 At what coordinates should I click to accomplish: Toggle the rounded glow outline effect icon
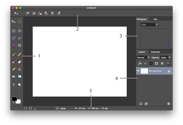click(x=156, y=63)
